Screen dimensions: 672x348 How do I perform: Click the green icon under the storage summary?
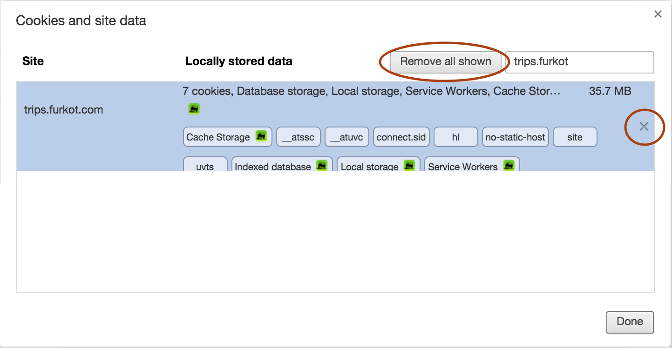tap(194, 108)
